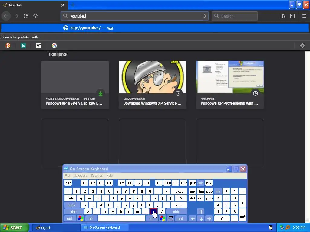
Task: Click the del key
Action: [x=192, y=198]
